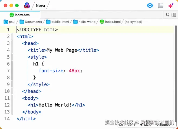
Task: Click the closing html tag on line 14
Action: [x=26, y=119]
